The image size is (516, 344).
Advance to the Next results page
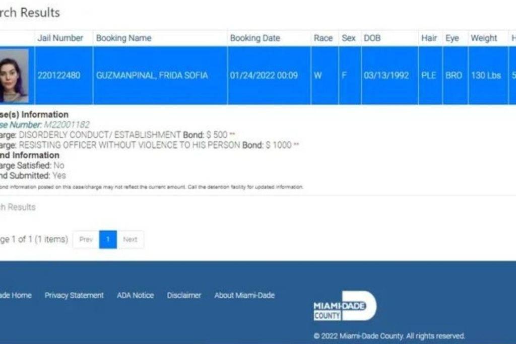(130, 239)
